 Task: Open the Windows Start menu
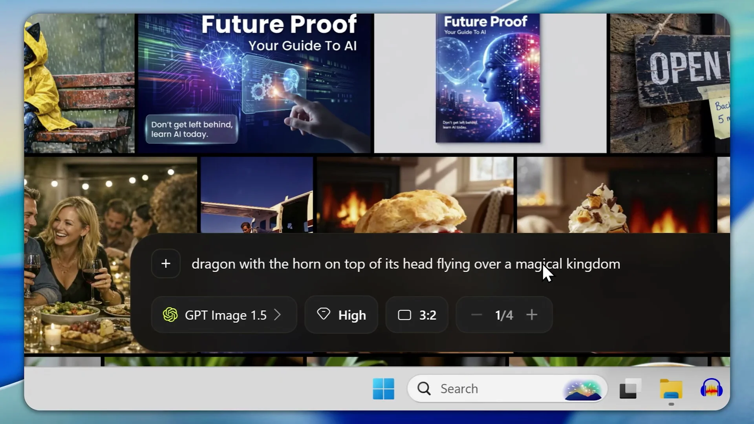pos(384,388)
